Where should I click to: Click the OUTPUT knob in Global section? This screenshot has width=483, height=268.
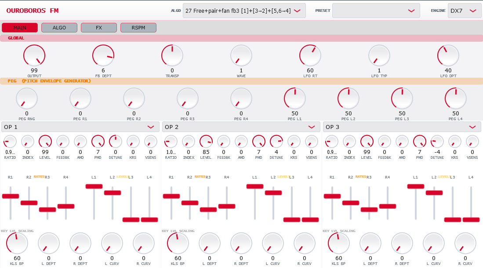34,56
